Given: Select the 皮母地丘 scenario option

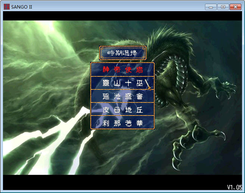Looking at the screenshot, I should [122, 110].
